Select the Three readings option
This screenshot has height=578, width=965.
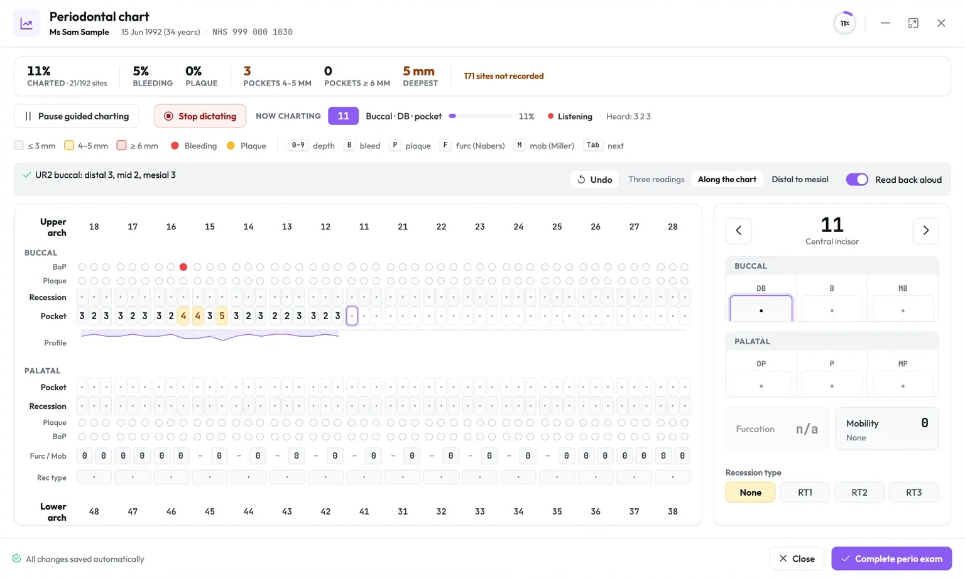656,180
